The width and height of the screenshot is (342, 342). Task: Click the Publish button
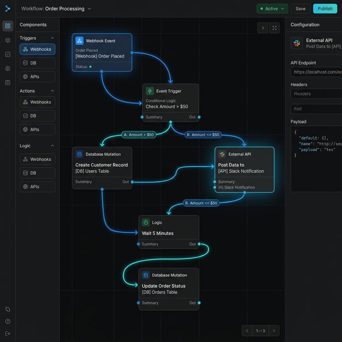325,9
